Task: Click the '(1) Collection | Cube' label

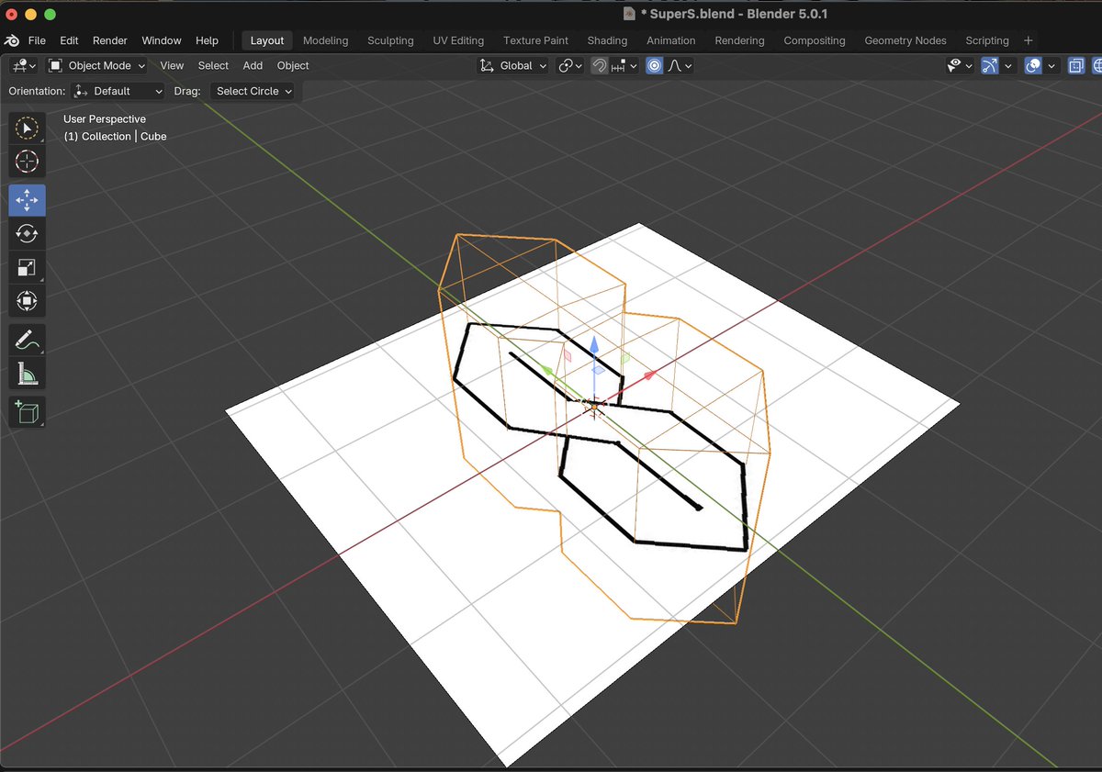Action: [x=115, y=136]
